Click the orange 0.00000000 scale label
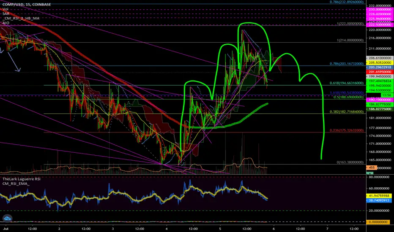Image resolution: width=394 pixels, height=232 pixels. point(378,222)
